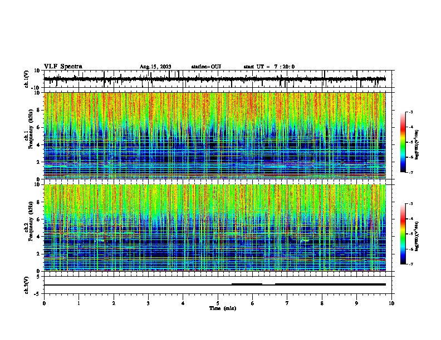Click time axis tick label "9"
The height and width of the screenshot is (340, 441).
[356, 303]
